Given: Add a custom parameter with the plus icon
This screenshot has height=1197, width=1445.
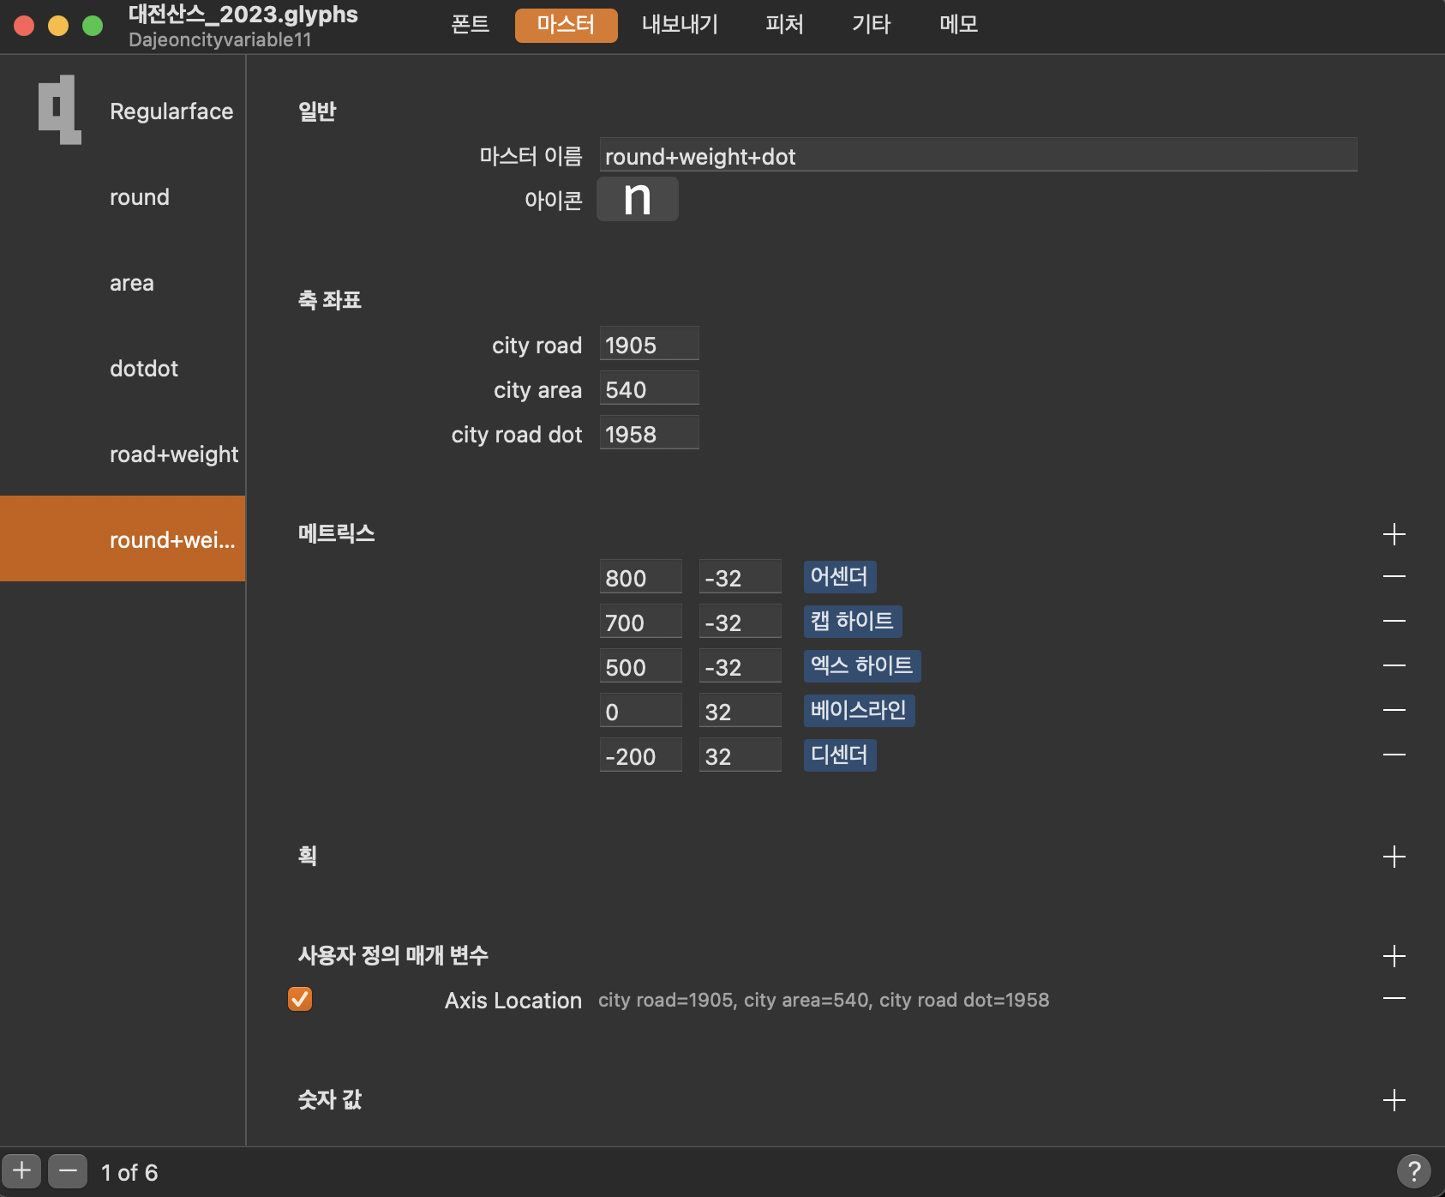Looking at the screenshot, I should [x=1394, y=956].
